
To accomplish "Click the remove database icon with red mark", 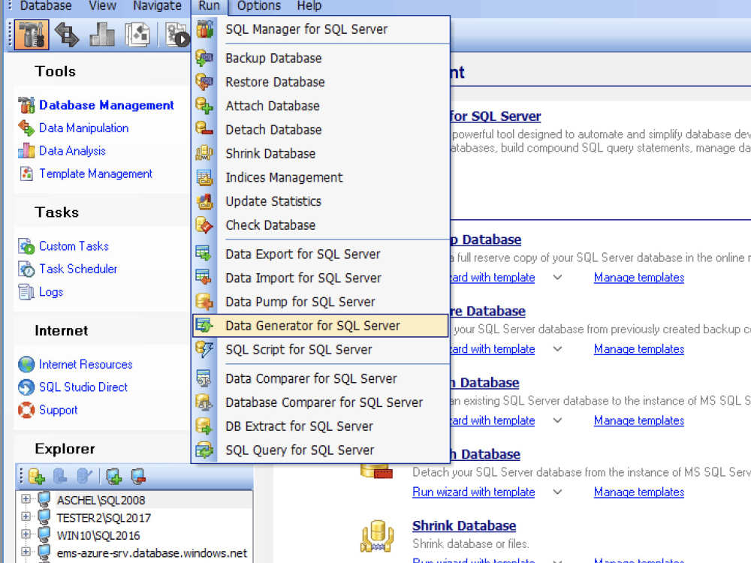I will pos(138,476).
